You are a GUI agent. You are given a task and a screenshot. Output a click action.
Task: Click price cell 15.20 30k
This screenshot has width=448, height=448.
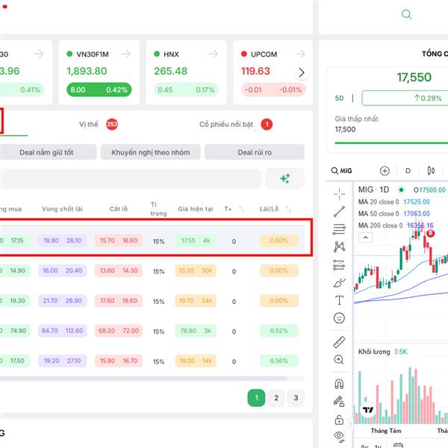(196, 270)
